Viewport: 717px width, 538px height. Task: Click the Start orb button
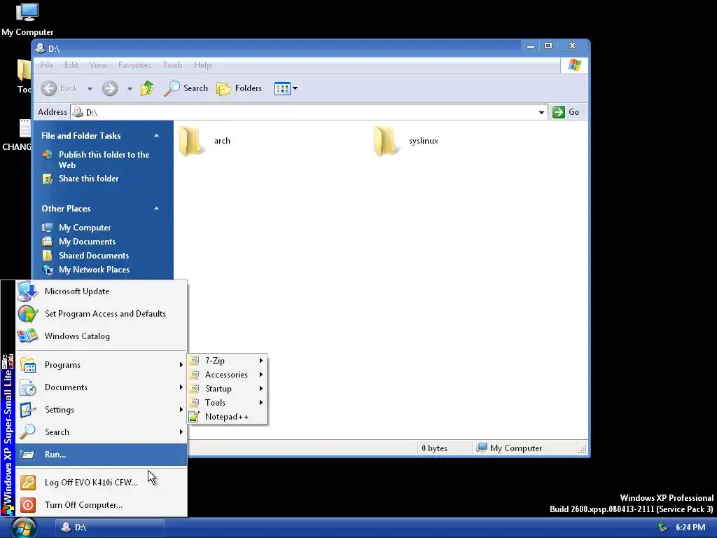point(24,528)
